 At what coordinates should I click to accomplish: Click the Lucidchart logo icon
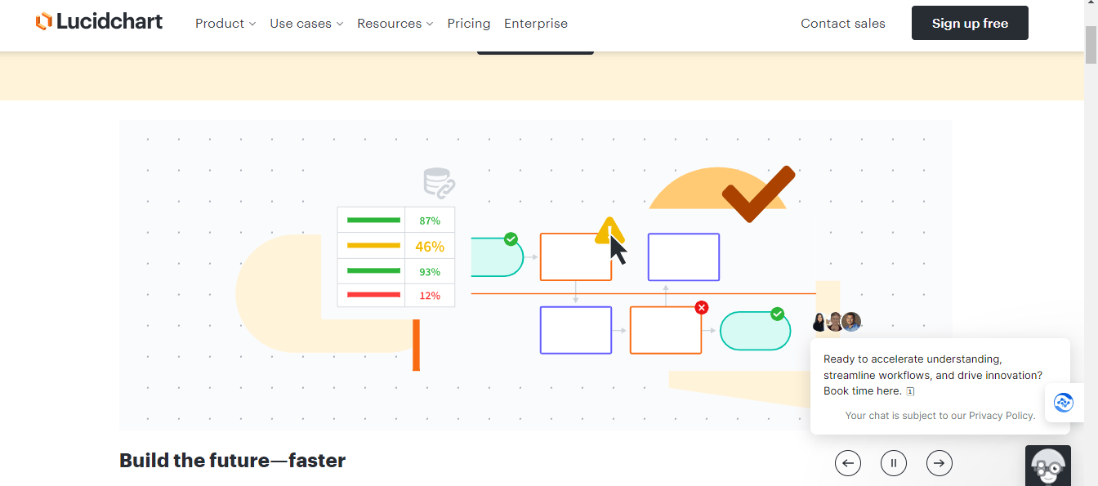click(x=43, y=20)
